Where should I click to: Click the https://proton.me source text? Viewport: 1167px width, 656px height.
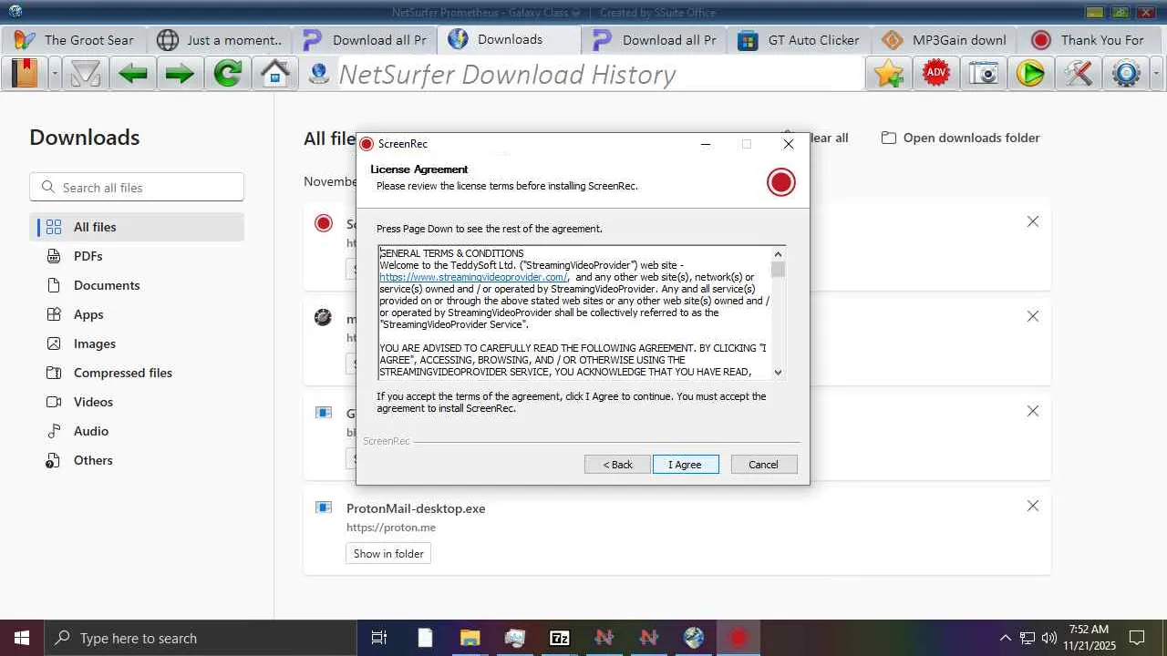391,528
